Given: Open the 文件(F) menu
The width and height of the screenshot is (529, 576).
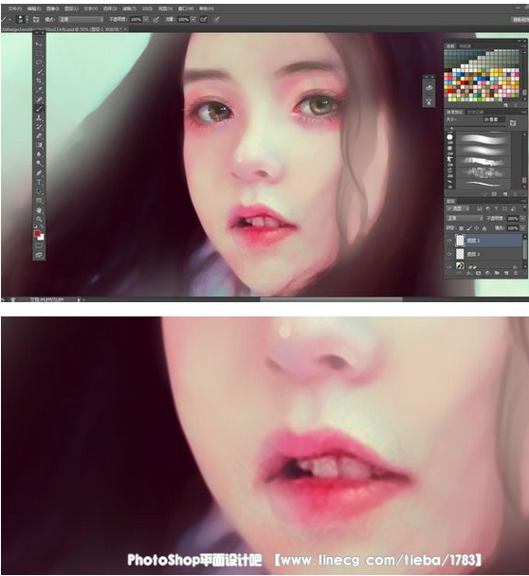Looking at the screenshot, I should point(15,9).
